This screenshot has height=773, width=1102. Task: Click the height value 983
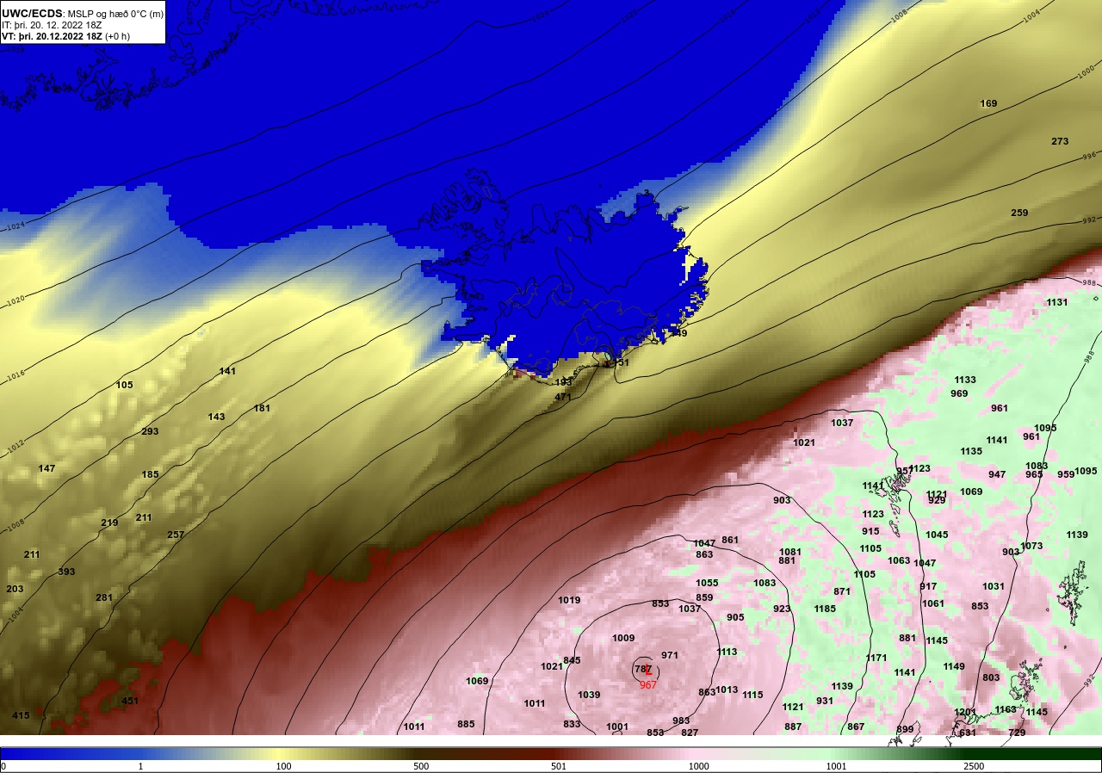(681, 720)
